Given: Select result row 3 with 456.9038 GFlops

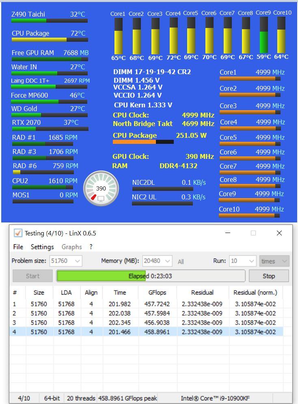Looking at the screenshot, I should click(146, 323).
